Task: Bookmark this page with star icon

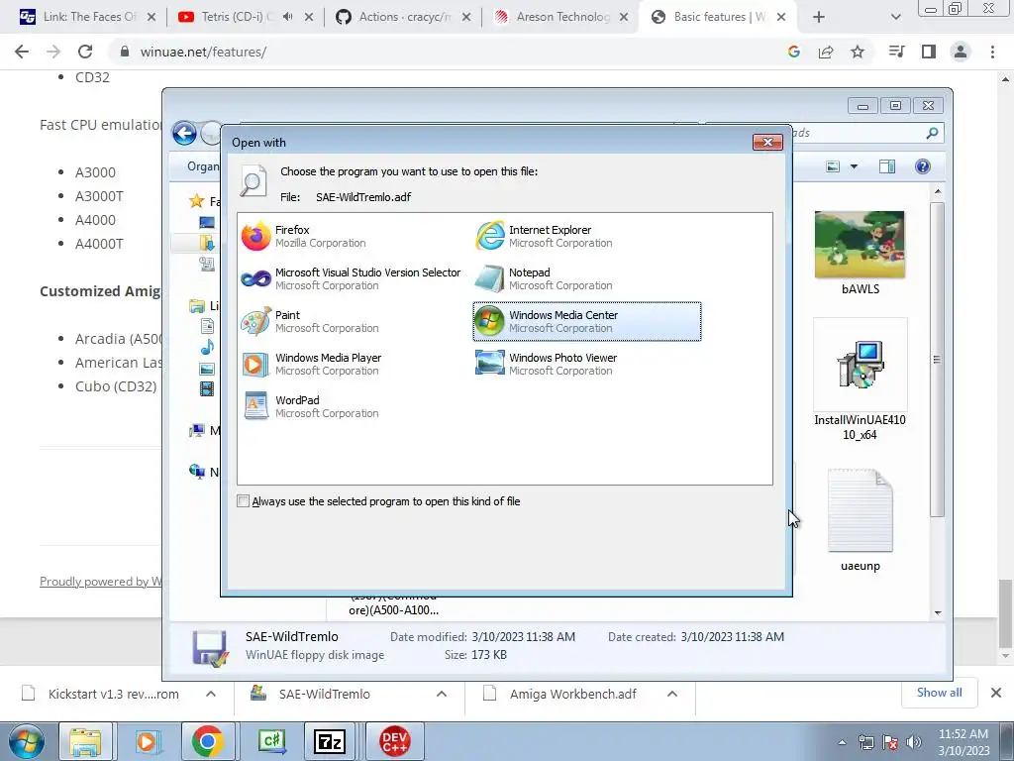Action: tap(858, 52)
